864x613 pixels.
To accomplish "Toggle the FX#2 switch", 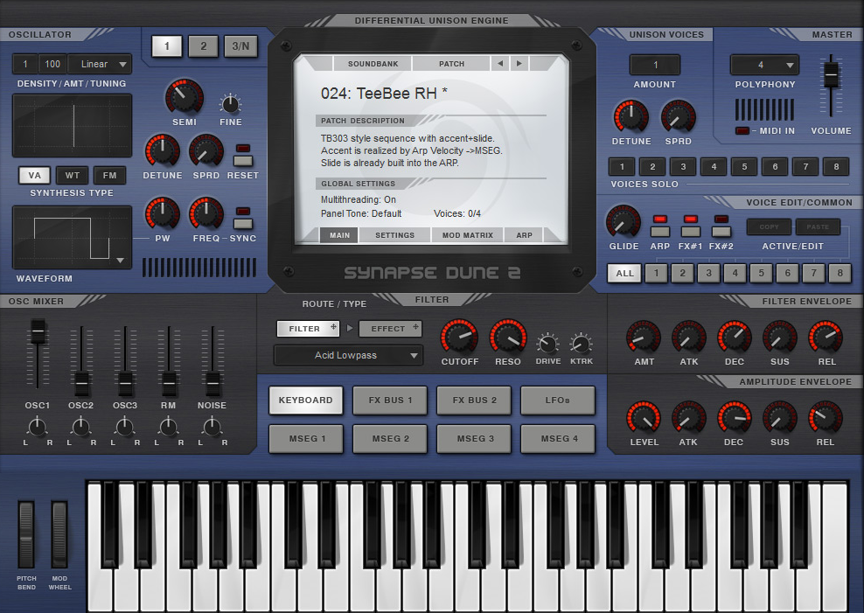I will (721, 232).
